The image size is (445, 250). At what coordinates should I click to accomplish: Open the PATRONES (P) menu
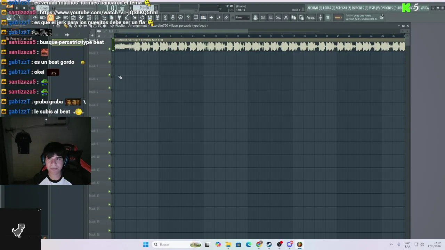(360, 8)
